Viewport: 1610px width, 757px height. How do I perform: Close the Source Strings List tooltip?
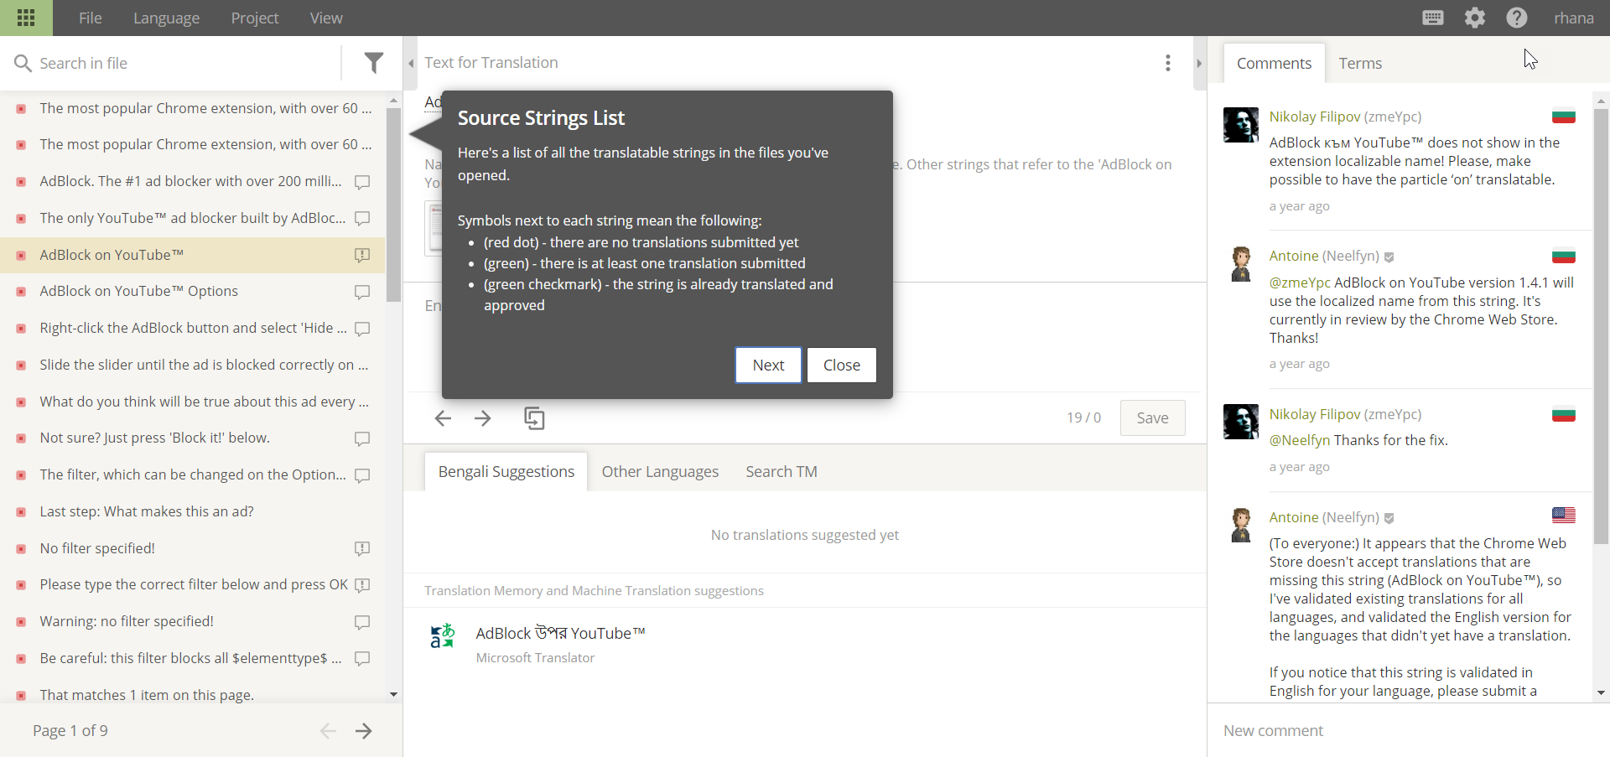(842, 365)
